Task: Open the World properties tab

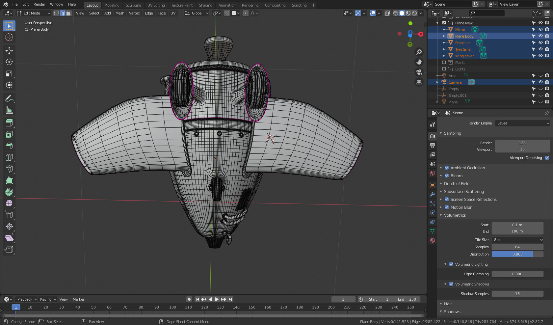Action: 432,173
